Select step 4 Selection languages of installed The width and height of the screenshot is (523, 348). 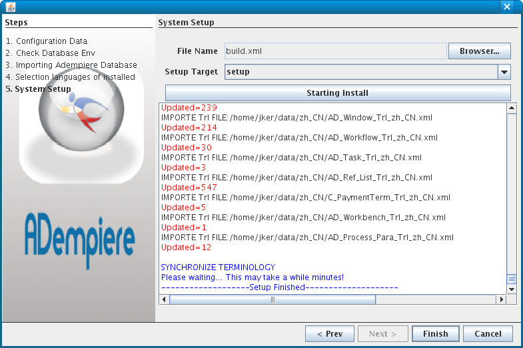70,77
